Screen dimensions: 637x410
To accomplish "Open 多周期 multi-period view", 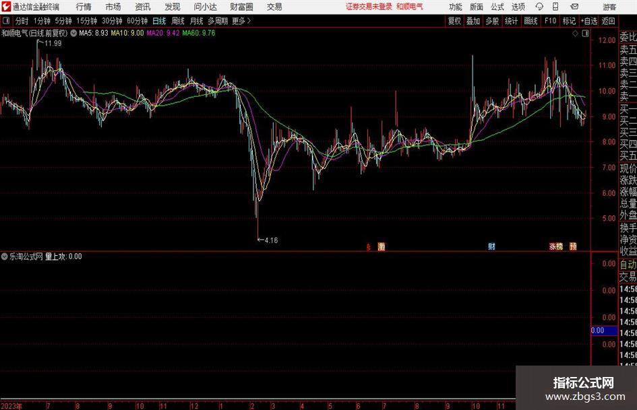I will 218,21.
